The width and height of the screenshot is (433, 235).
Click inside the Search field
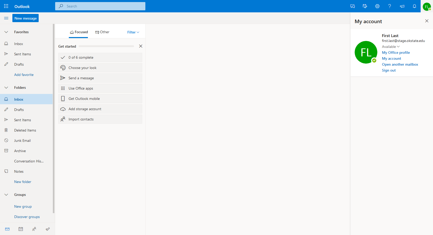click(x=100, y=6)
